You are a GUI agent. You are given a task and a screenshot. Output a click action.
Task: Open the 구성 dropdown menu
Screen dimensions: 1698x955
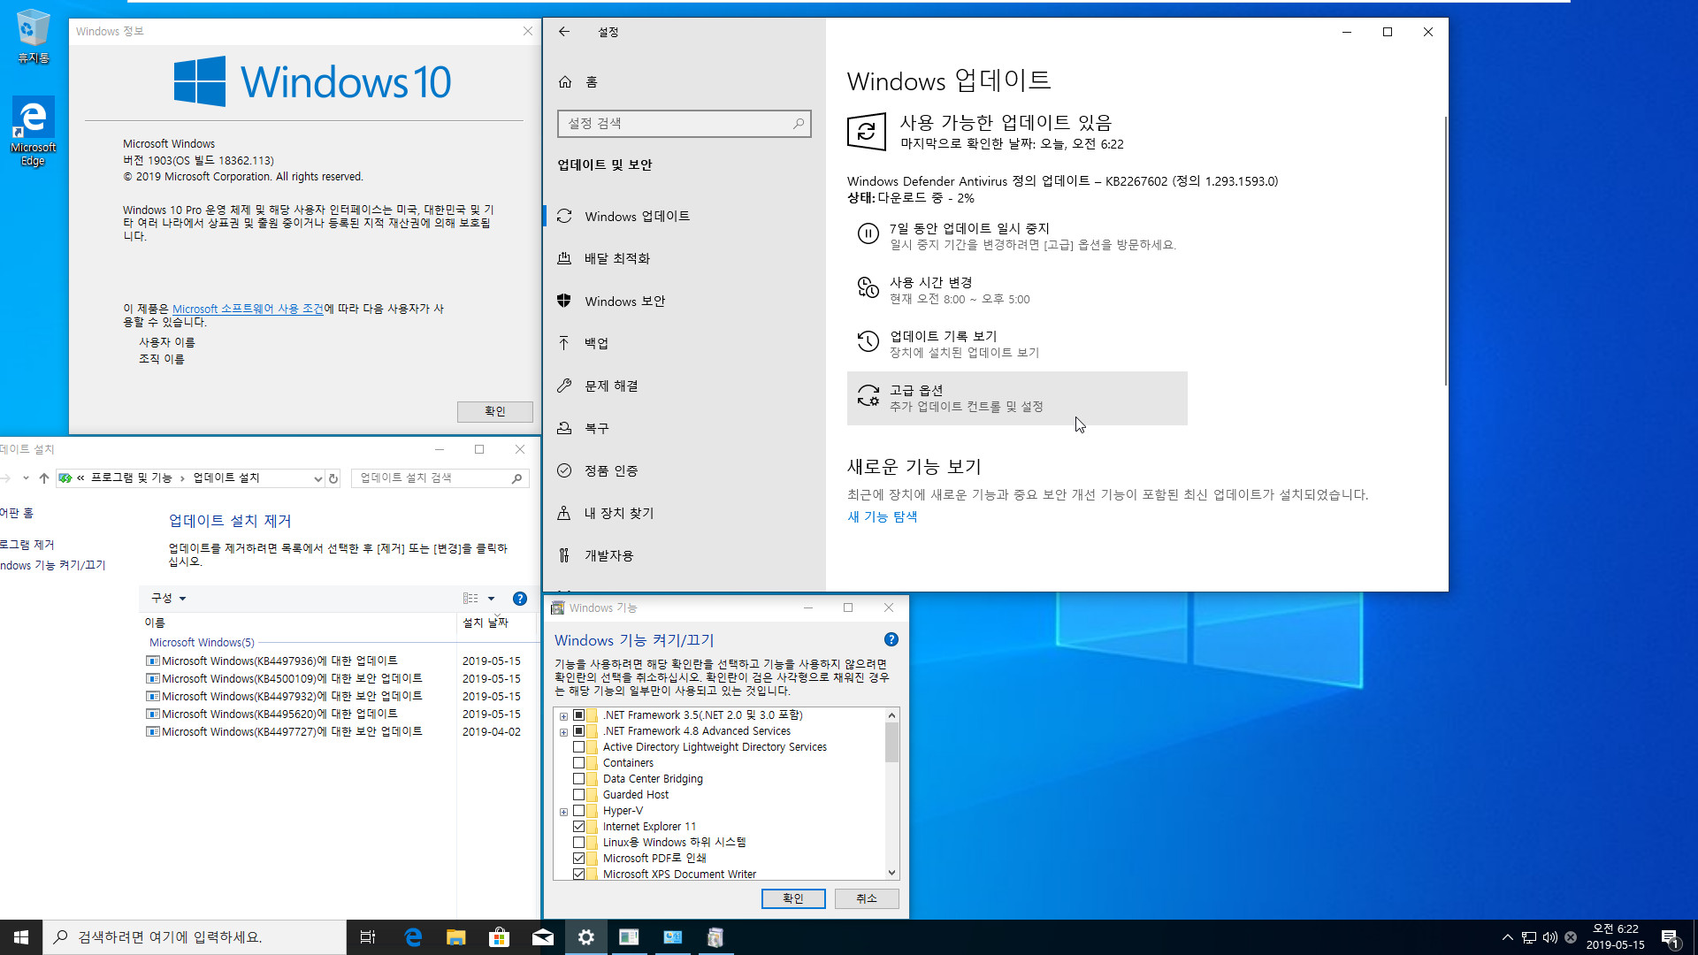pyautogui.click(x=168, y=599)
